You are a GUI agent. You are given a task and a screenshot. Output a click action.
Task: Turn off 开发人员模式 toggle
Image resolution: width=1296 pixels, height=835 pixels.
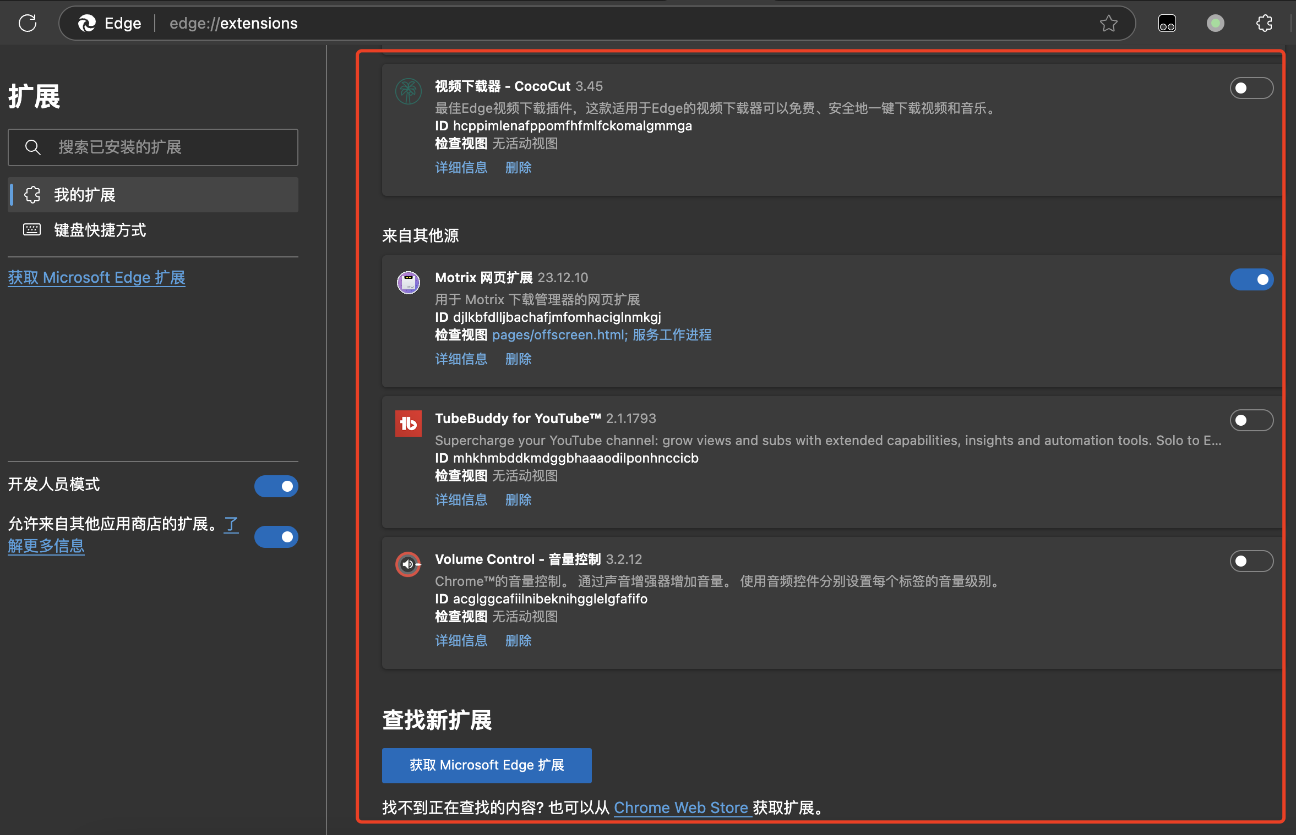tap(276, 486)
